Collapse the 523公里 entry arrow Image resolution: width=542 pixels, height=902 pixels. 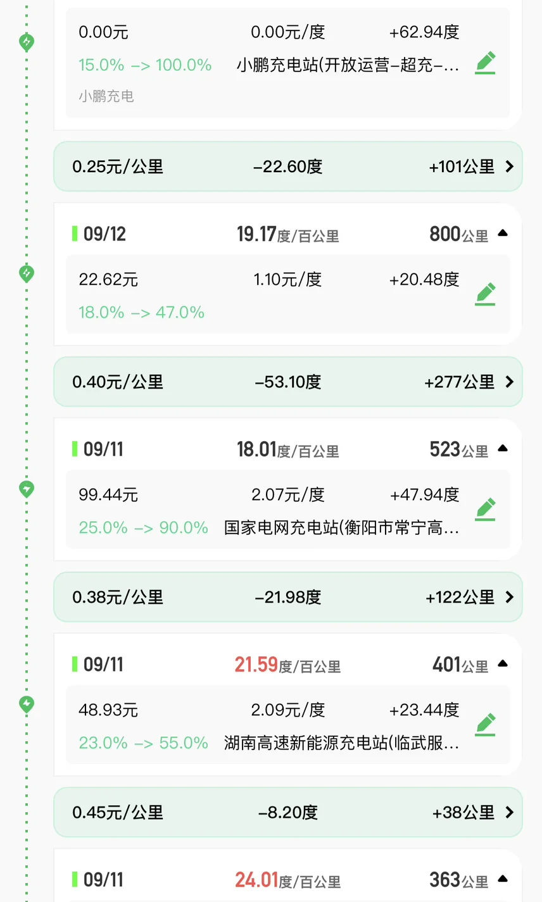[503, 449]
